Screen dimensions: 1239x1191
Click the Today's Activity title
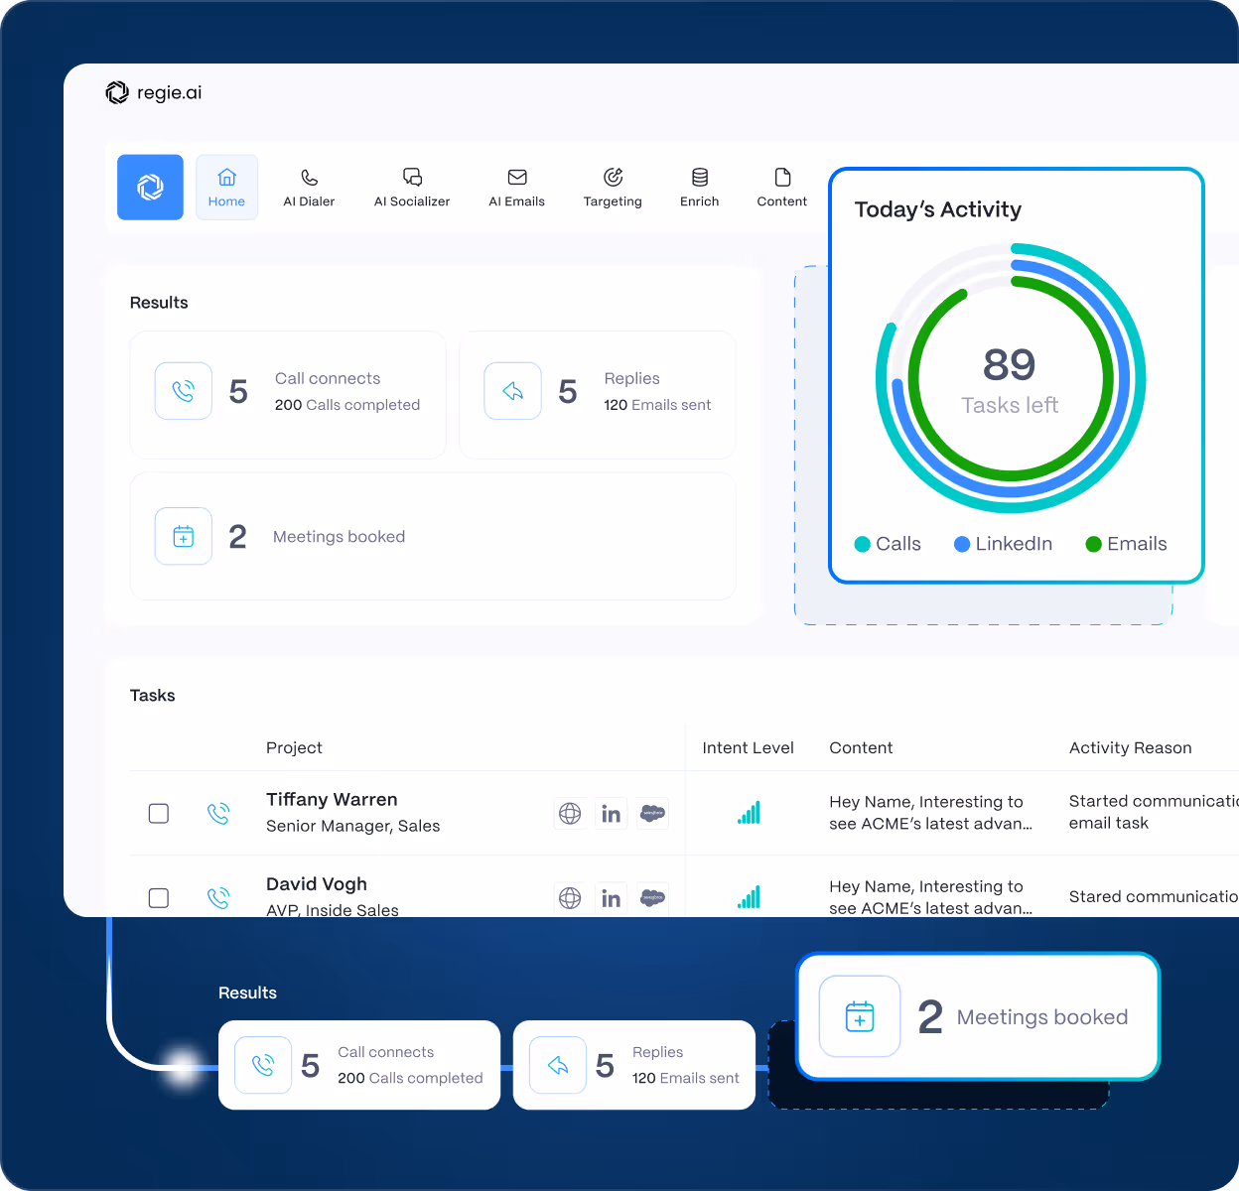(x=938, y=209)
